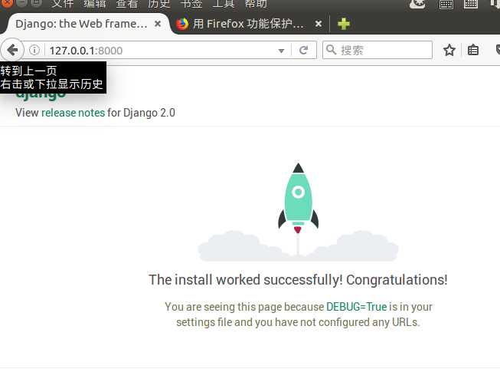Bookmark this page with star icon
500x369 pixels.
tap(449, 50)
